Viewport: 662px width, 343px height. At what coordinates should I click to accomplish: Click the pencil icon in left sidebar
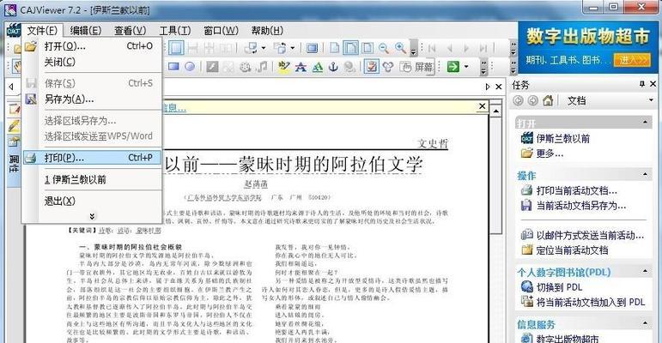coord(14,125)
